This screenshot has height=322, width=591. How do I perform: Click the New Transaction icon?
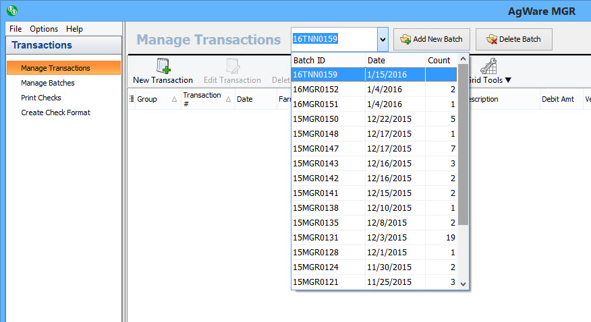click(x=163, y=66)
